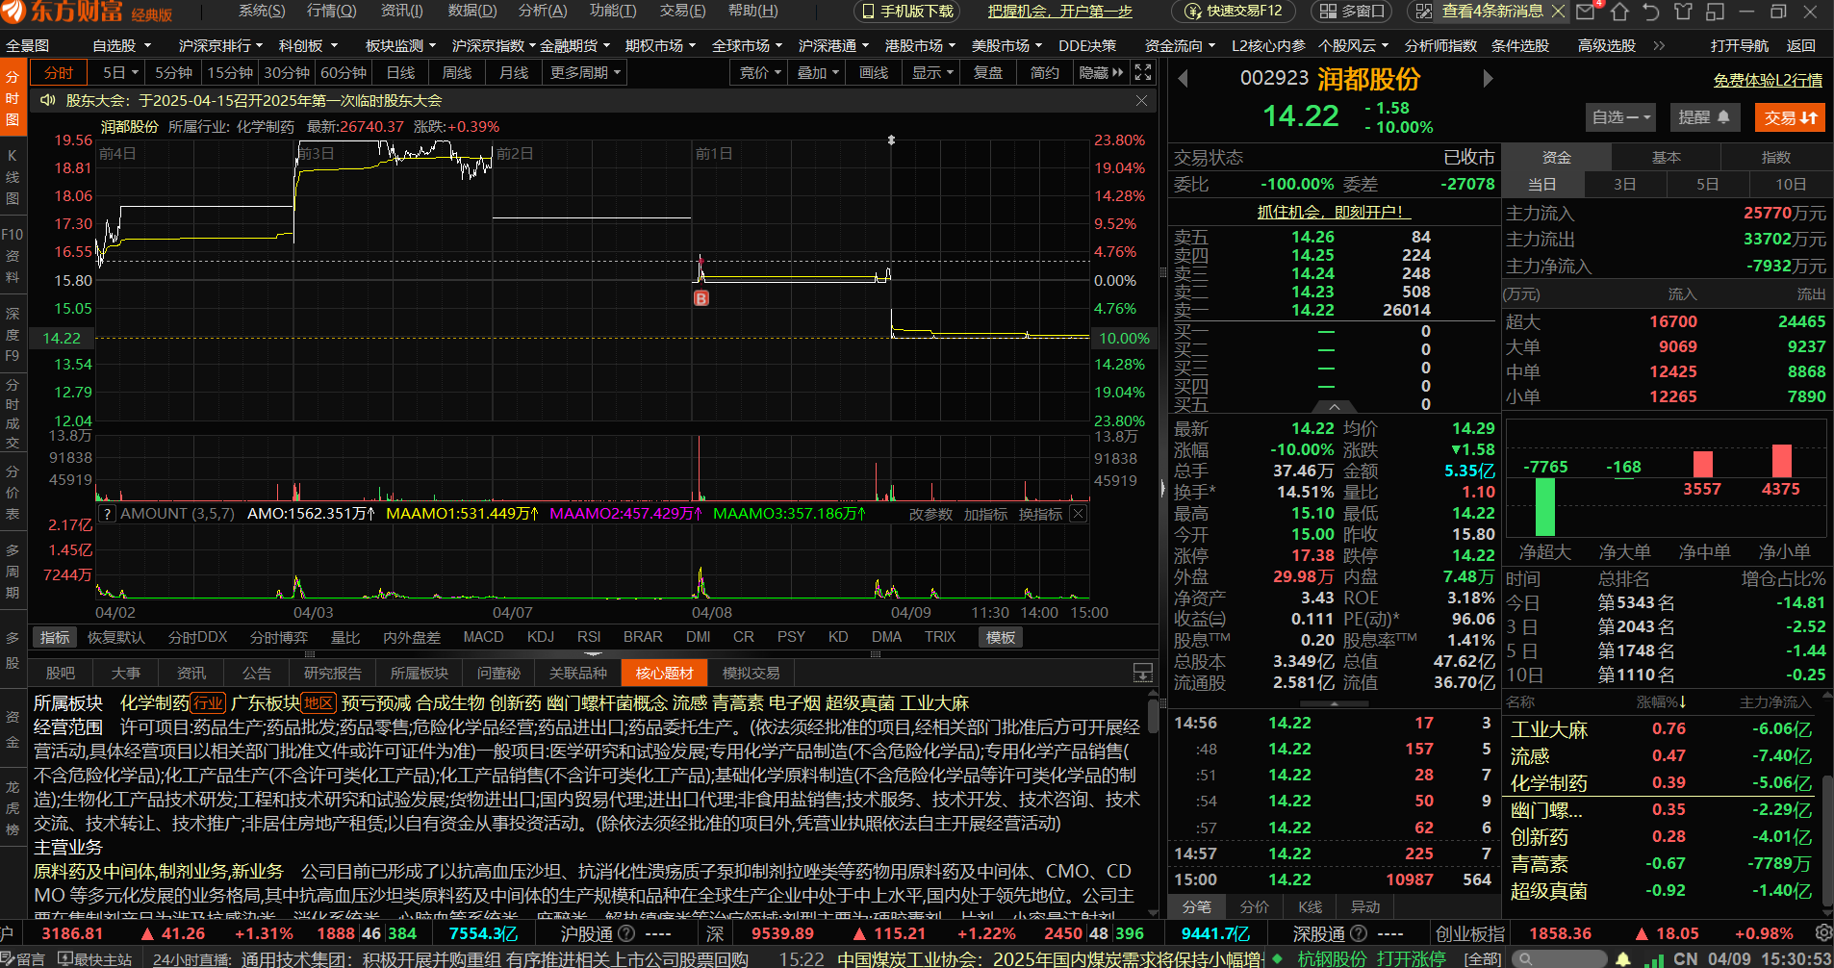The width and height of the screenshot is (1834, 968).
Task: Open the 自选 dropdown button
Action: [x=1620, y=117]
